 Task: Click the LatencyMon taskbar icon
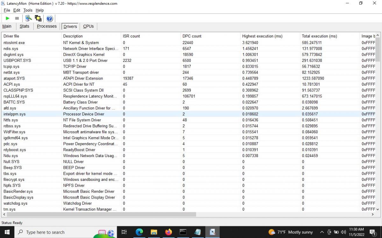point(212,232)
